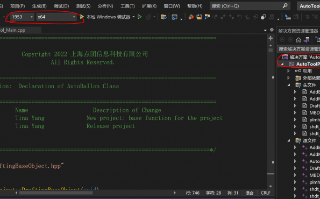320x199 pixels.
Task: Click CRLF line ending indicator in status bar
Action: 265,193
